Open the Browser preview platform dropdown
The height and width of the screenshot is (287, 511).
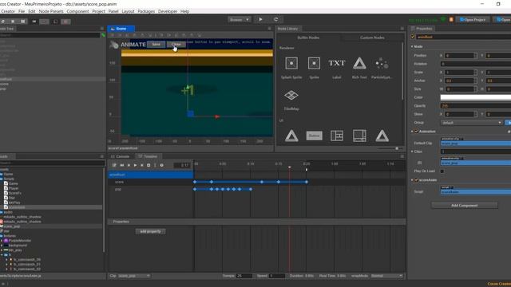click(x=240, y=19)
